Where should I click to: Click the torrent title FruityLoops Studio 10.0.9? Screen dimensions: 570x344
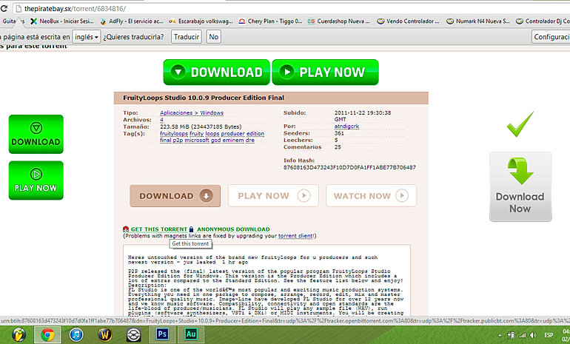click(204, 98)
